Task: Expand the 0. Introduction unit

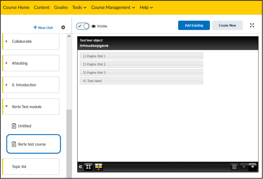Action: (7, 85)
